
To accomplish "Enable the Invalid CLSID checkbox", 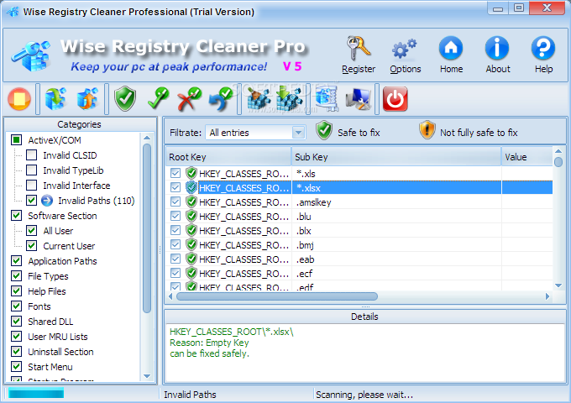I will (31, 155).
